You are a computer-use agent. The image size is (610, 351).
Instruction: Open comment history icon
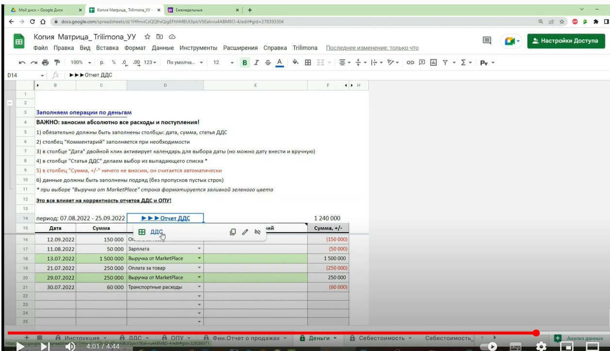click(487, 41)
